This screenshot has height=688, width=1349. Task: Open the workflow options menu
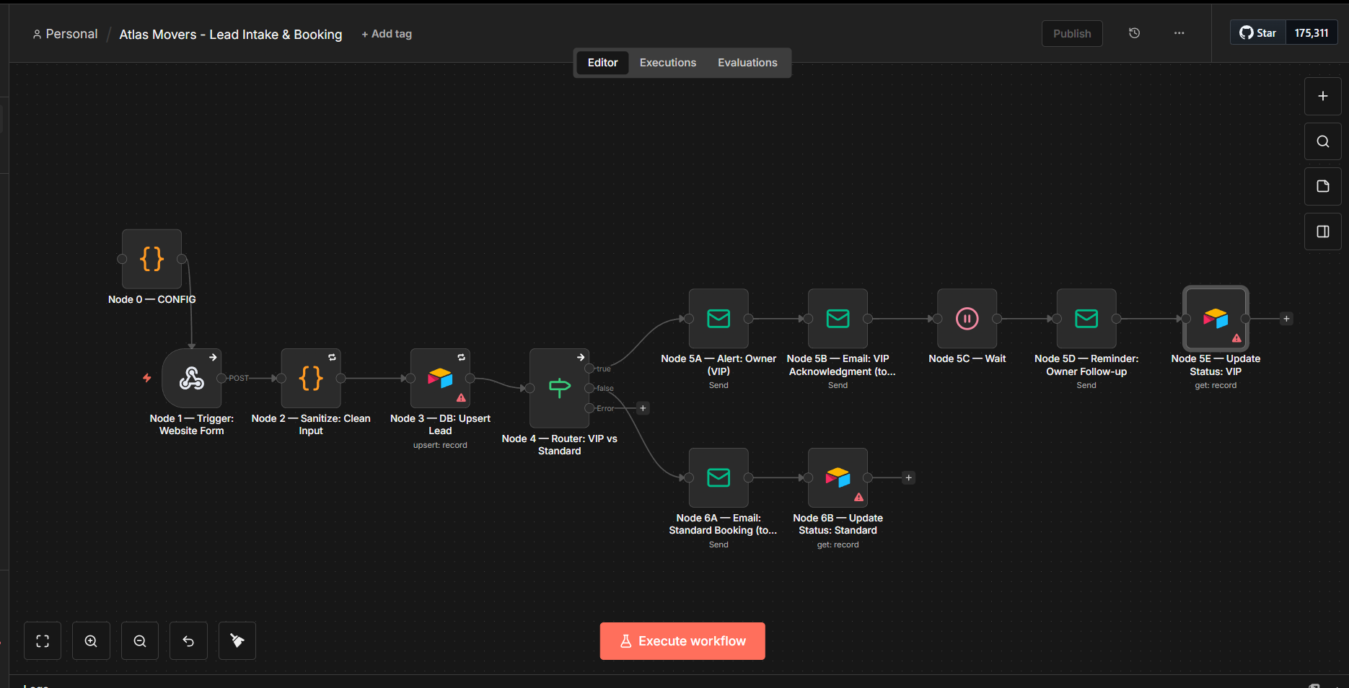coord(1179,32)
